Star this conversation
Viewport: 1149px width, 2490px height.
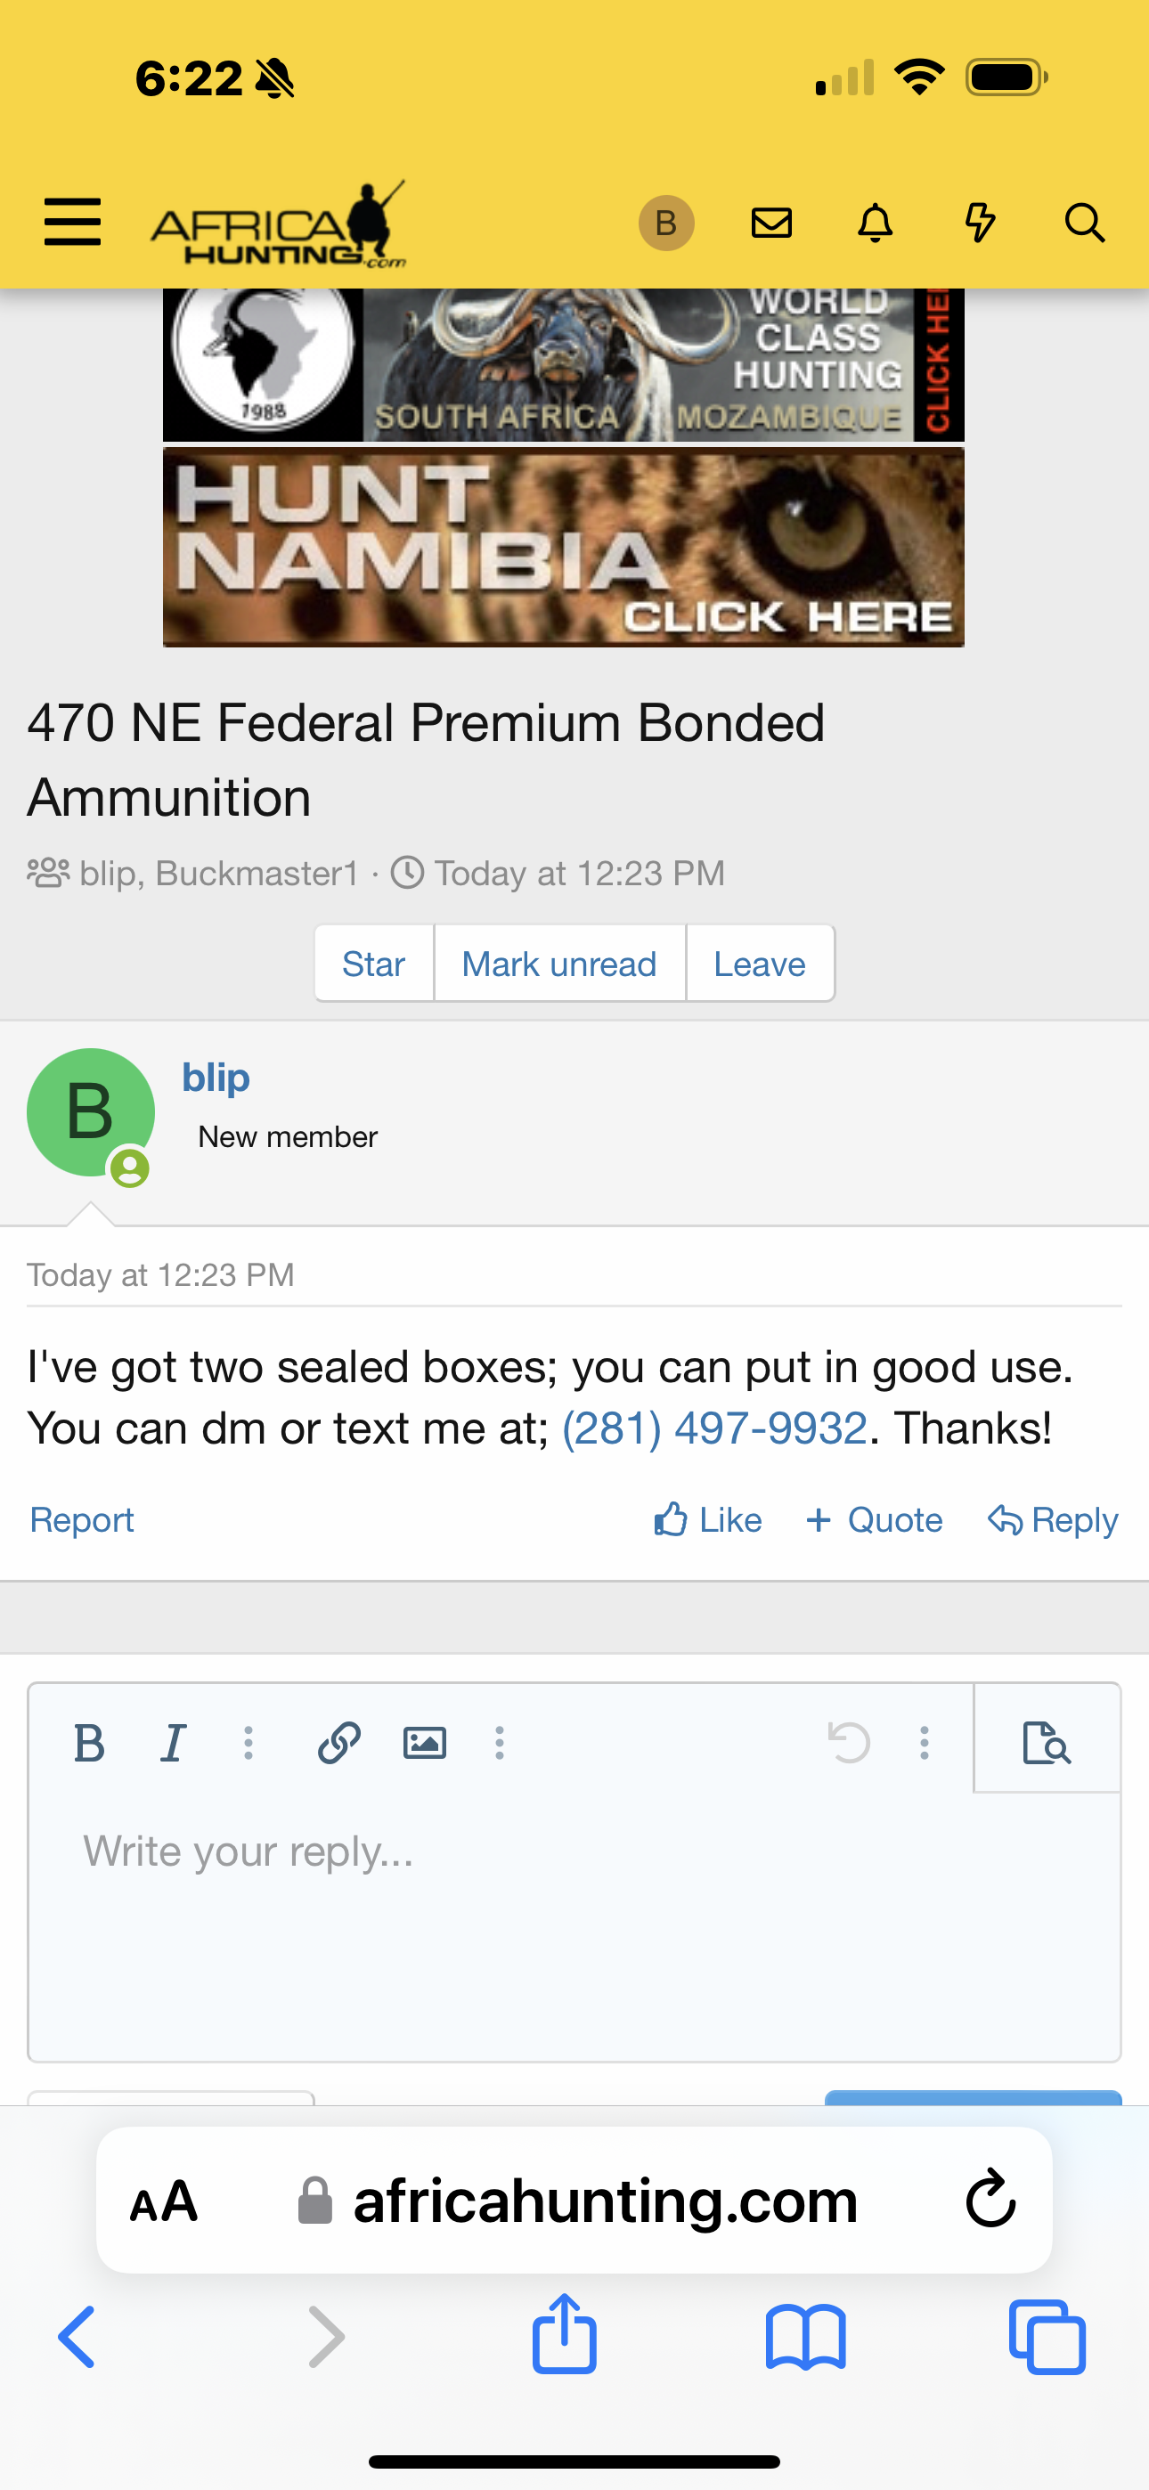point(373,964)
